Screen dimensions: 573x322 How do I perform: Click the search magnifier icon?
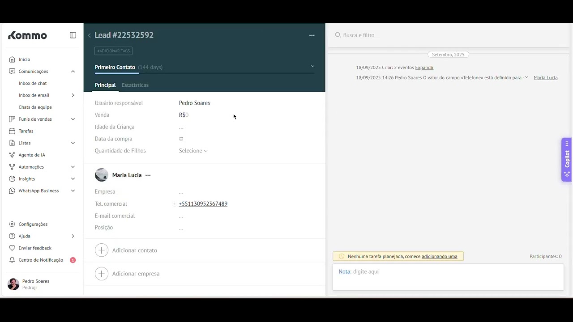(x=338, y=35)
